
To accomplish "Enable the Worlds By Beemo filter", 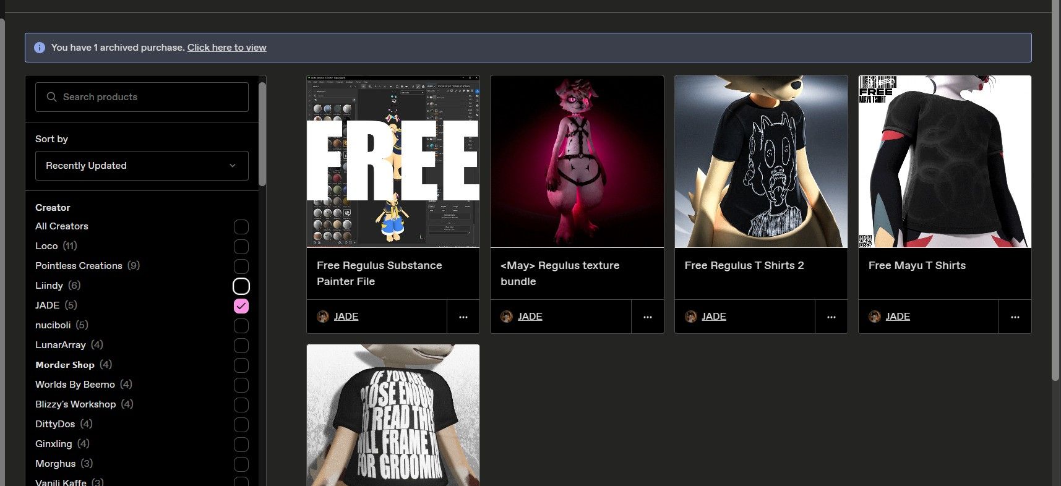I will 241,385.
